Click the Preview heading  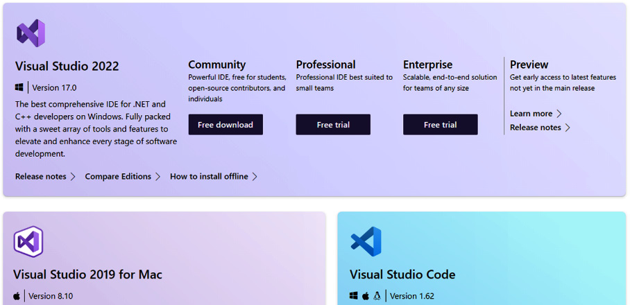point(529,64)
